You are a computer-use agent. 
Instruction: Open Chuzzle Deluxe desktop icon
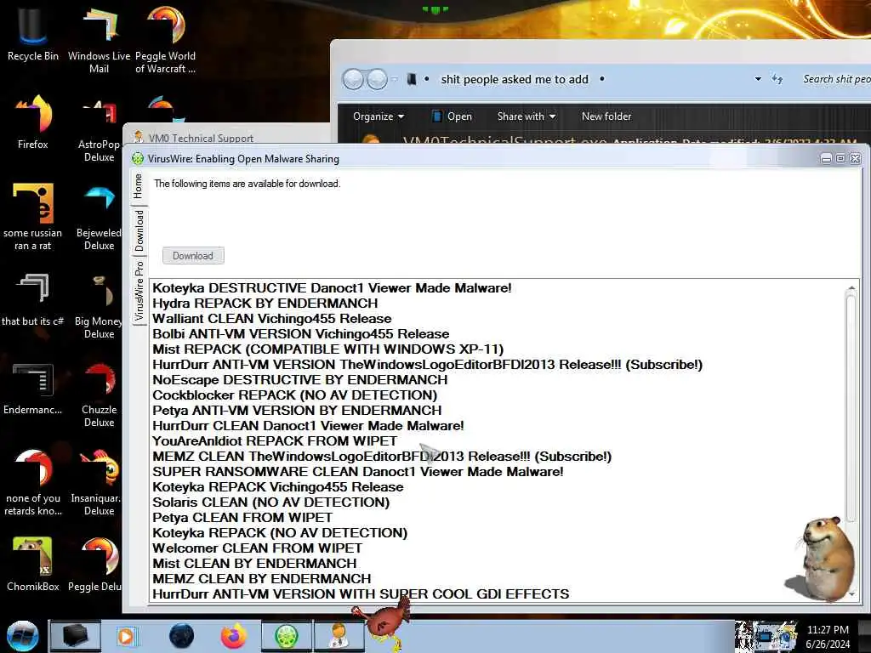point(99,395)
